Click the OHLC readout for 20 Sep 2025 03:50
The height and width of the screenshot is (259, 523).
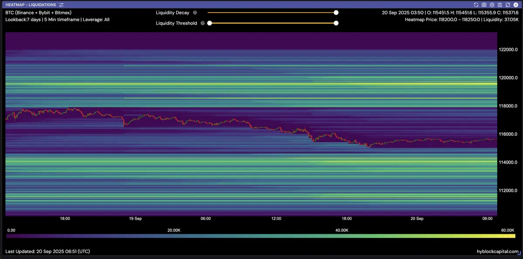coord(451,13)
